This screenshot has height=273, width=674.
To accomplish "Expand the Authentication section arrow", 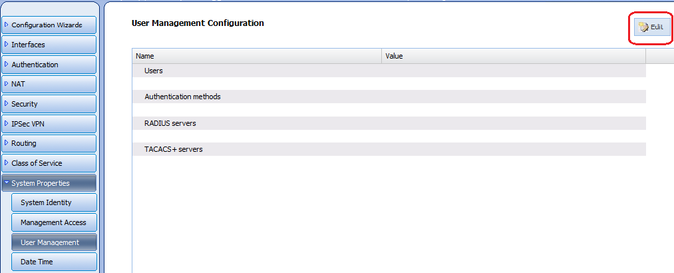I will point(7,65).
